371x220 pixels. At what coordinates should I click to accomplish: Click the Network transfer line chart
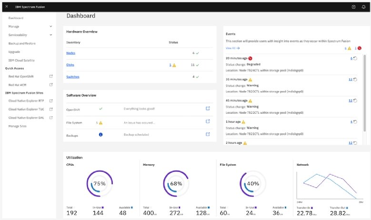(x=330, y=186)
